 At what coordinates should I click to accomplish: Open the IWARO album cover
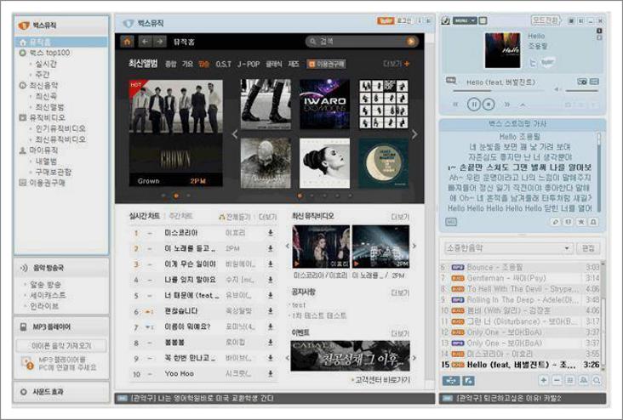click(324, 104)
